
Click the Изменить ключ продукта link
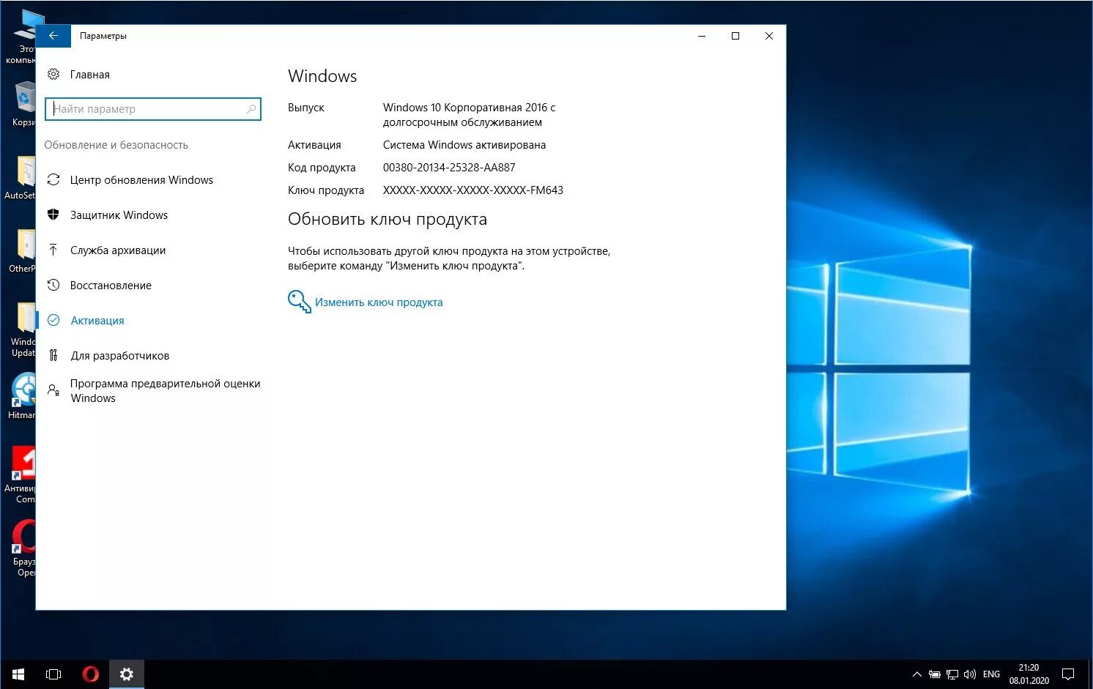[x=379, y=302]
